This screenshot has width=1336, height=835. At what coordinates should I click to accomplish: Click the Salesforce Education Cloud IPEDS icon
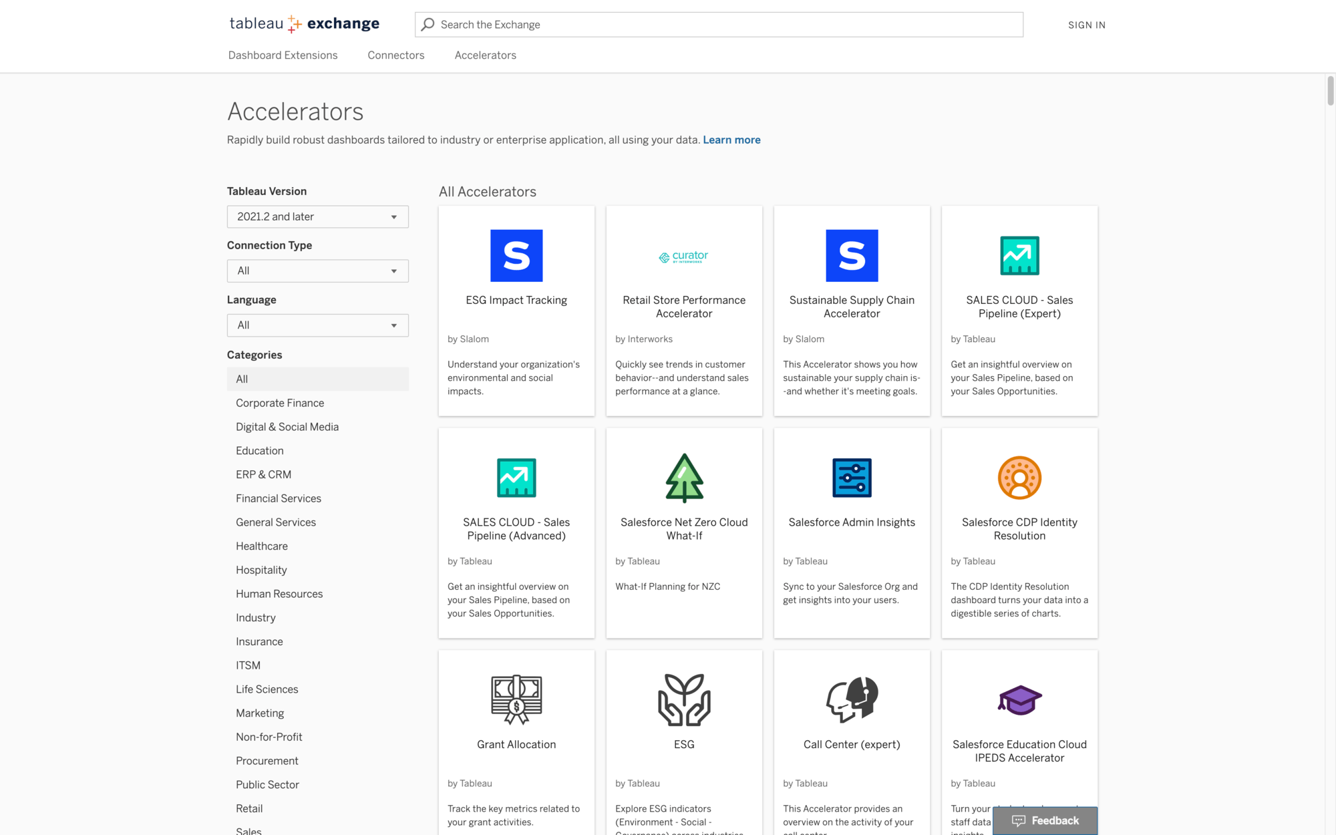pos(1019,699)
